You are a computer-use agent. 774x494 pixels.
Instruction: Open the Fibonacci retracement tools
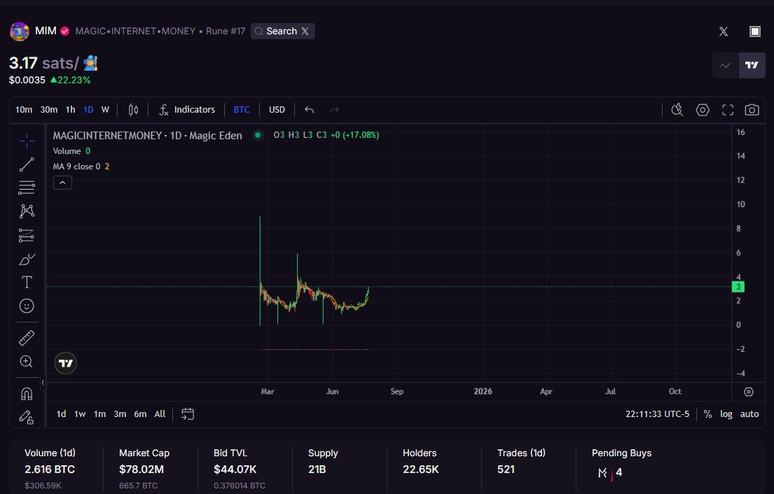click(27, 188)
